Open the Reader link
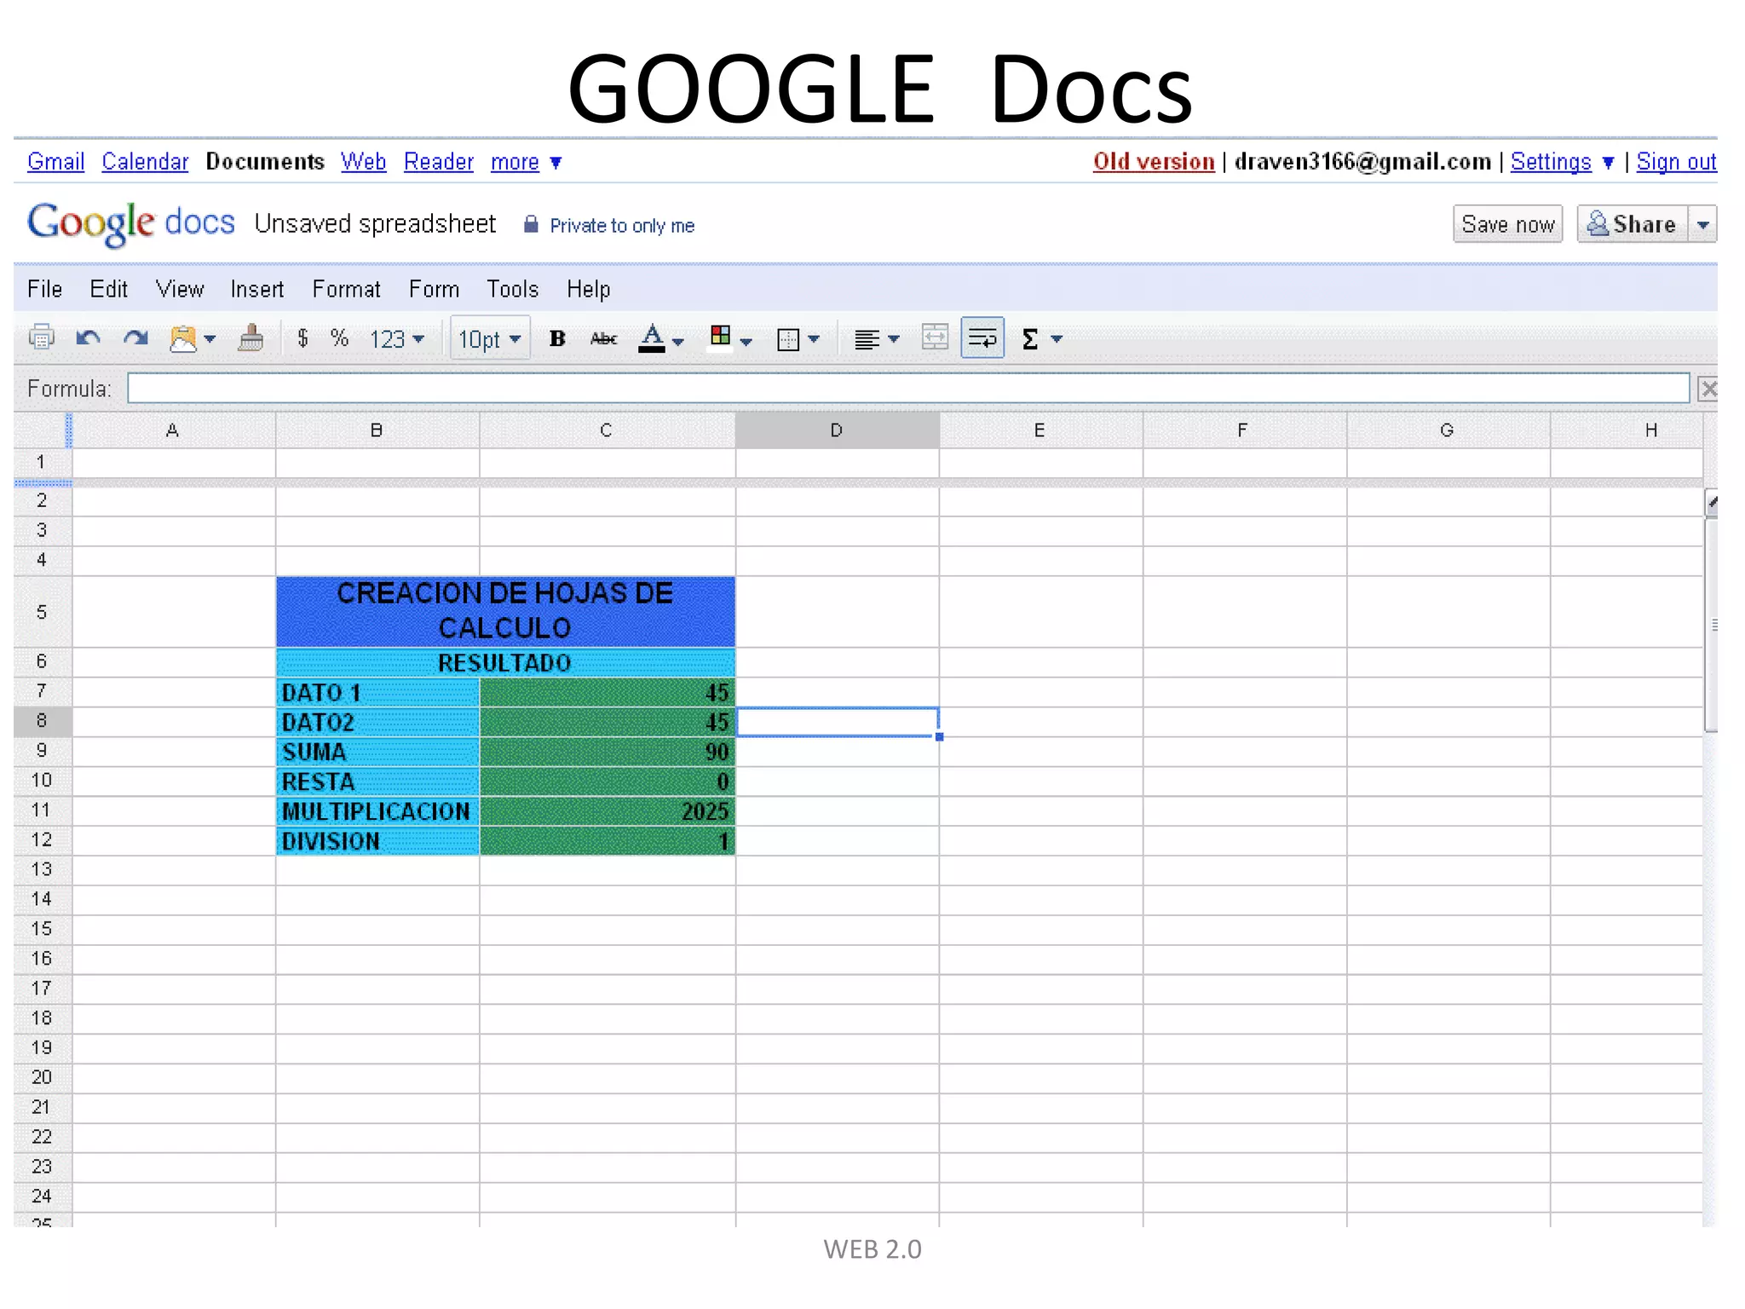Image resolution: width=1745 pixels, height=1309 pixels. pos(438,161)
